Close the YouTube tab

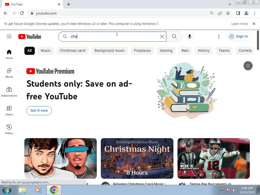click(x=59, y=4)
